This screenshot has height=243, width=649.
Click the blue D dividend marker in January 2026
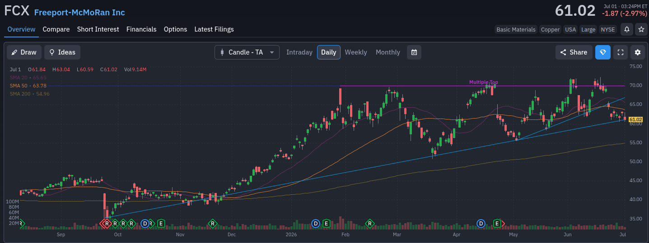[316, 223]
